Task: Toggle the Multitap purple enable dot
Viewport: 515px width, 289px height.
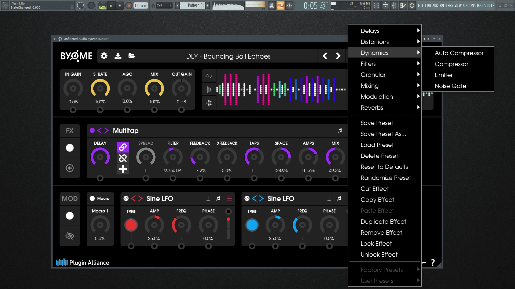Action: (x=92, y=131)
